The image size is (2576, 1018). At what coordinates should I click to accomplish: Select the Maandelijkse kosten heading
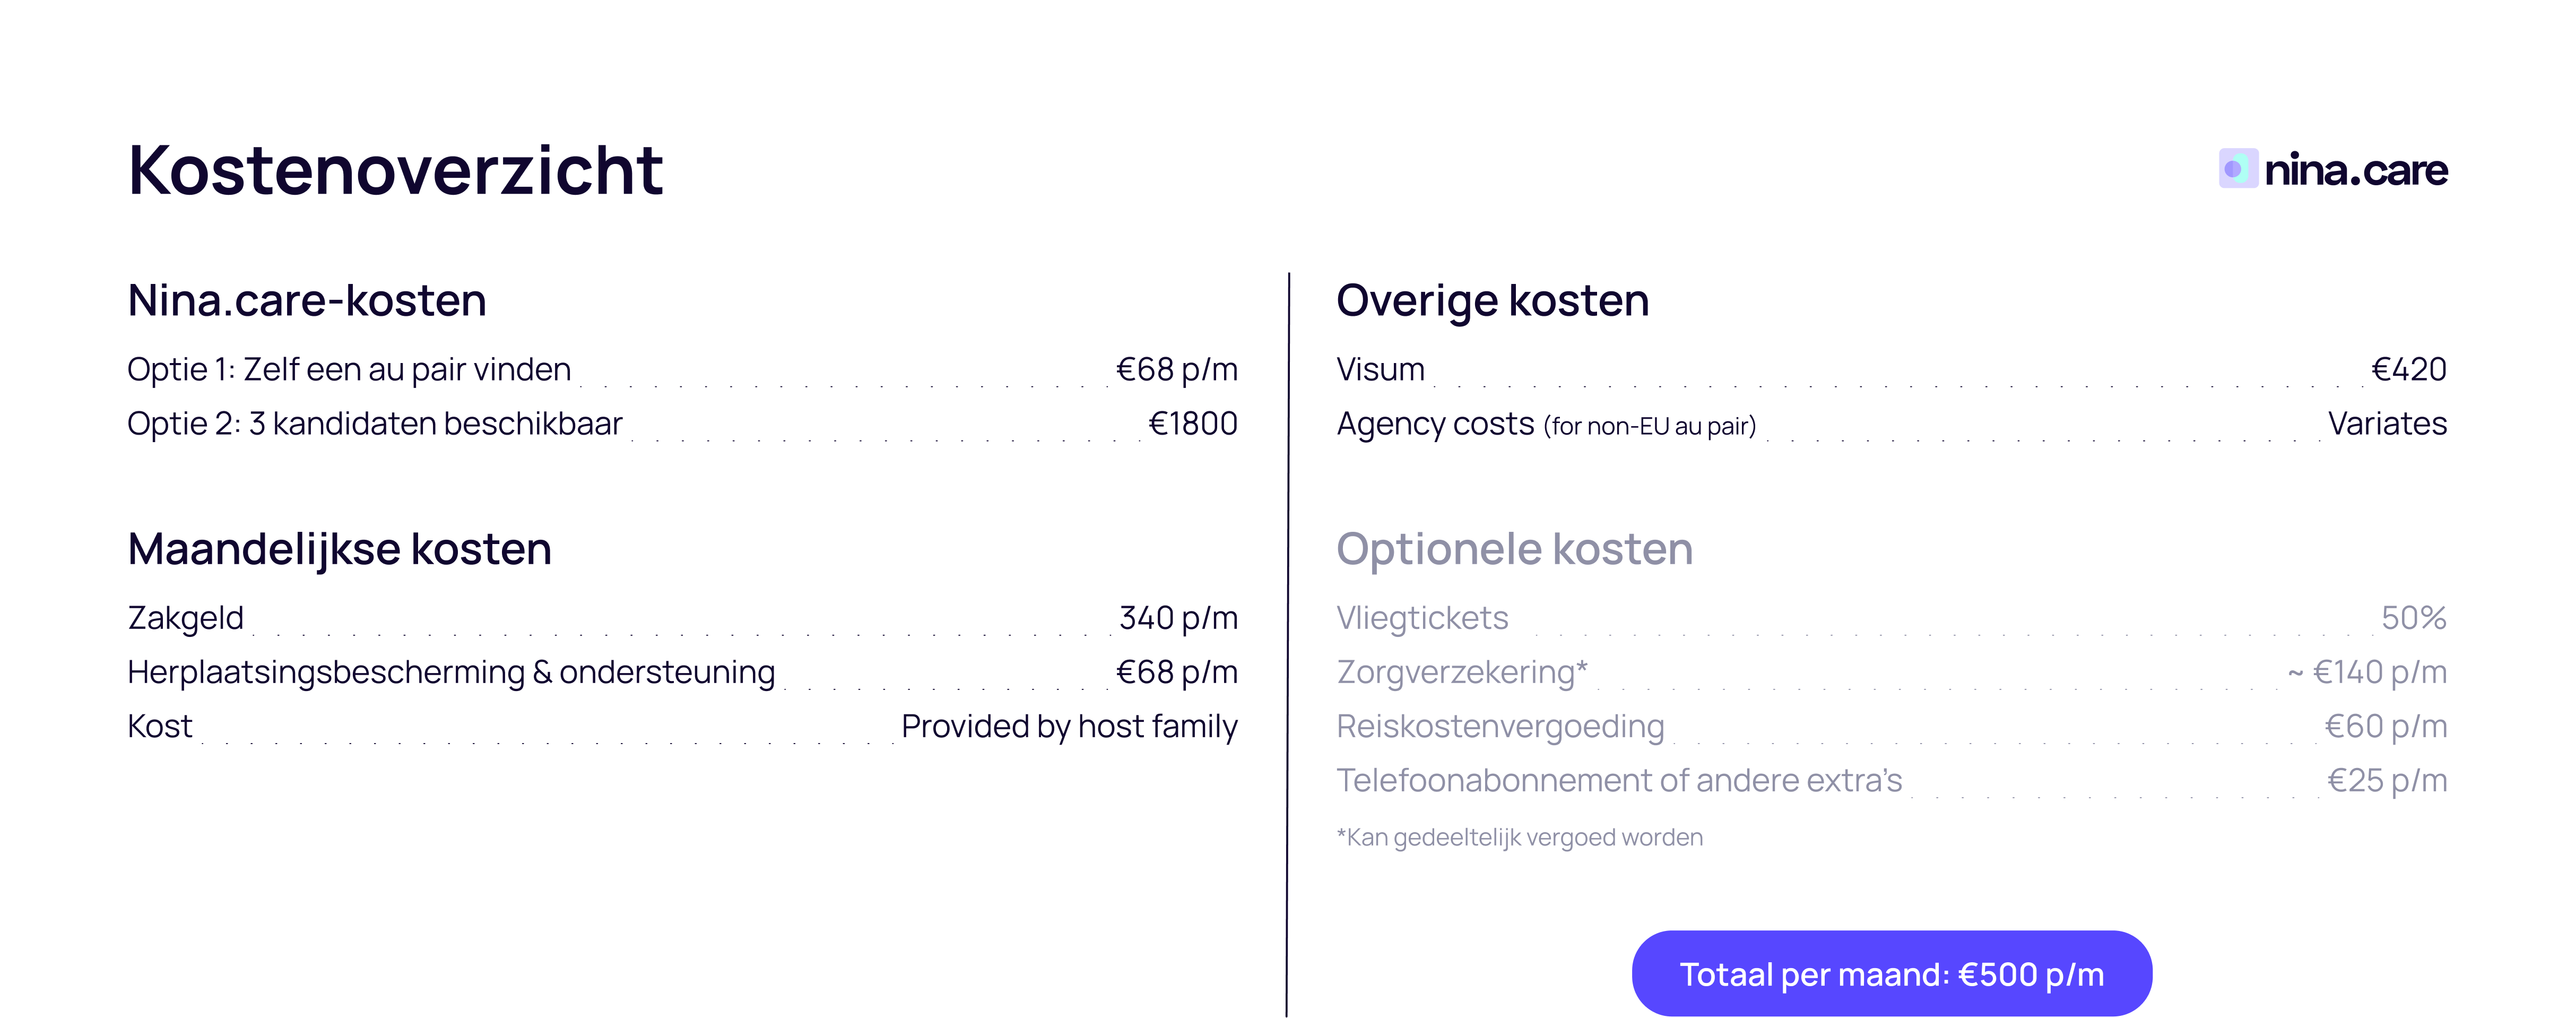(x=339, y=549)
